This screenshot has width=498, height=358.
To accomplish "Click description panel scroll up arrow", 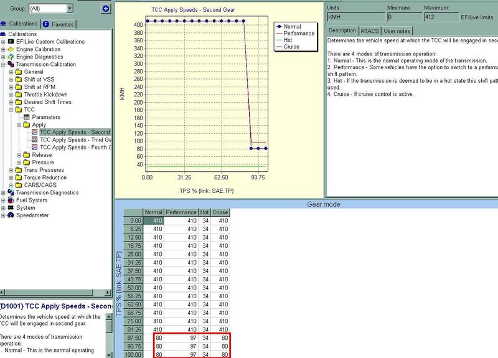I will (x=108, y=317).
